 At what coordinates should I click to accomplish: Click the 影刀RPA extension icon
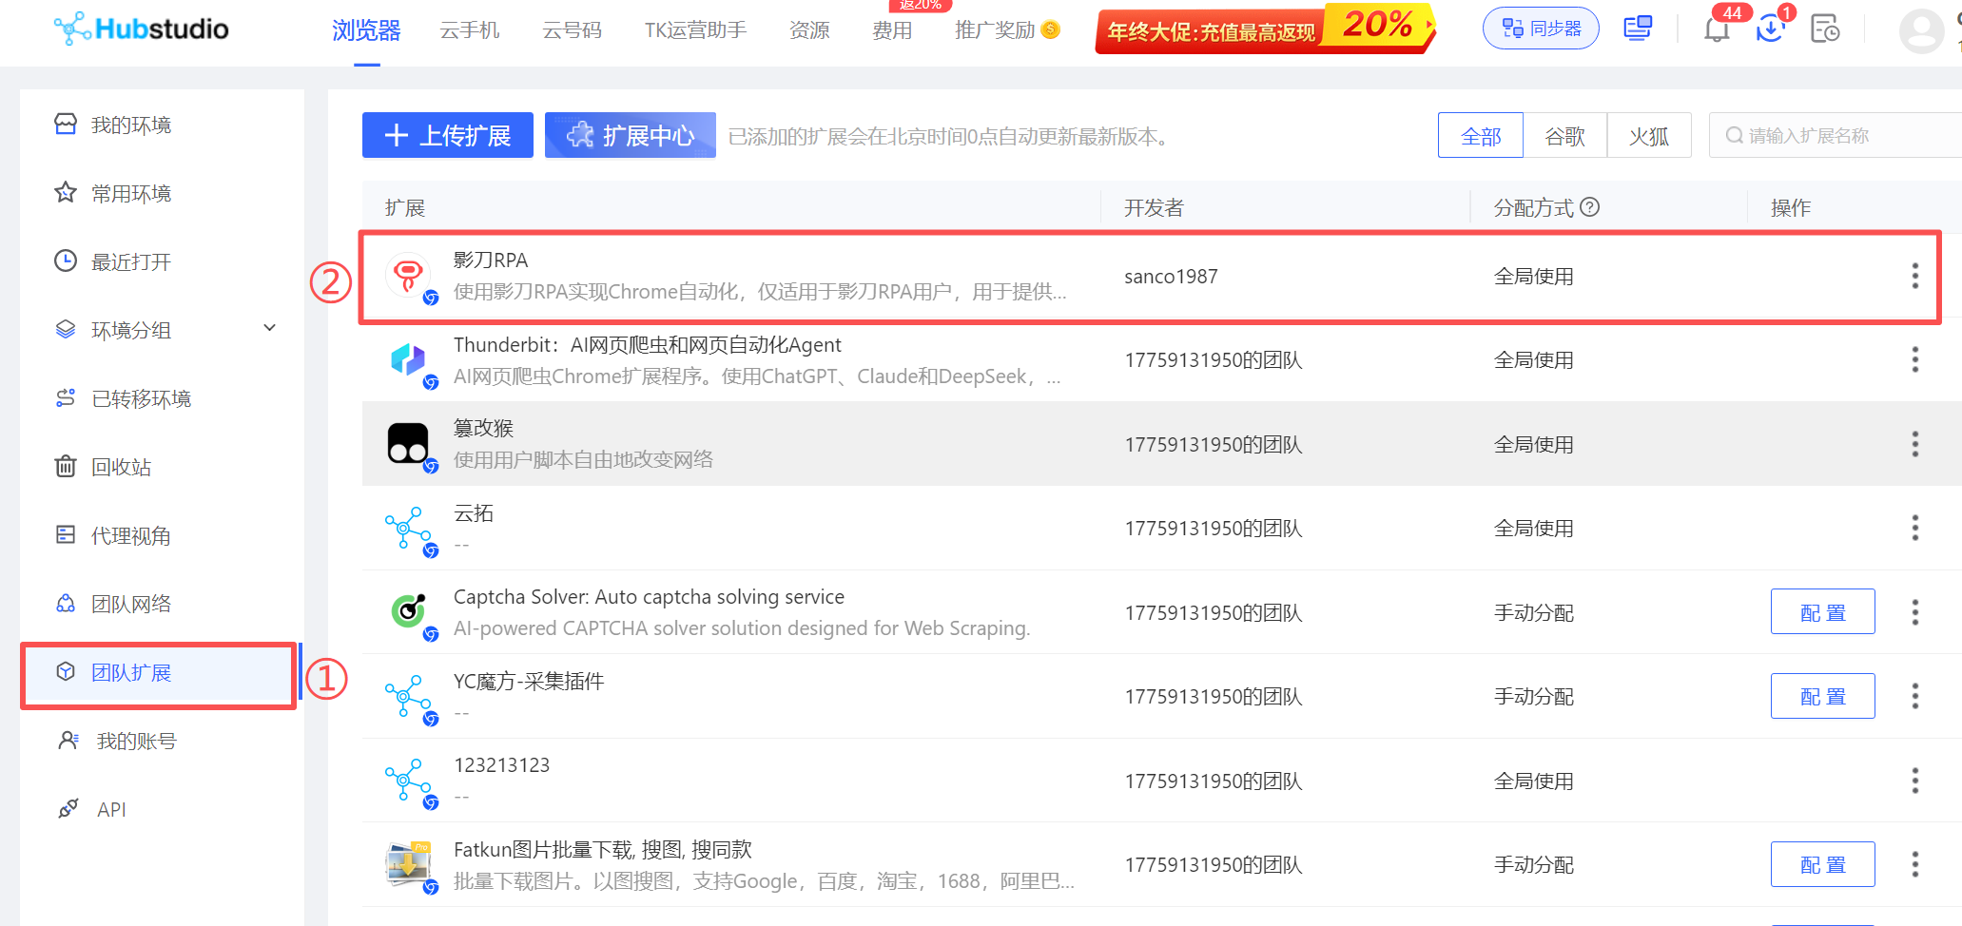410,277
